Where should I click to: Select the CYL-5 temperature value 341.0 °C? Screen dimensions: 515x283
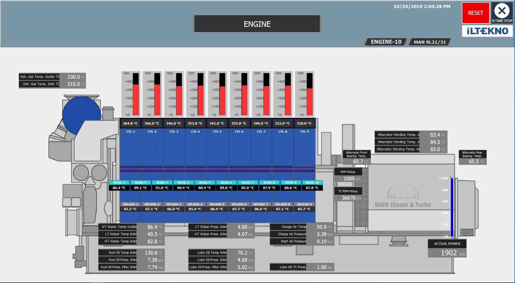(x=217, y=123)
